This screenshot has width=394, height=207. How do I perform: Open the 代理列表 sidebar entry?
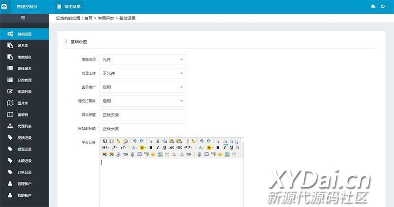[24, 126]
